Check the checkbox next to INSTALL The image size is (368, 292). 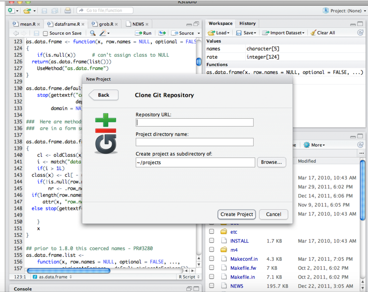[x=211, y=240]
